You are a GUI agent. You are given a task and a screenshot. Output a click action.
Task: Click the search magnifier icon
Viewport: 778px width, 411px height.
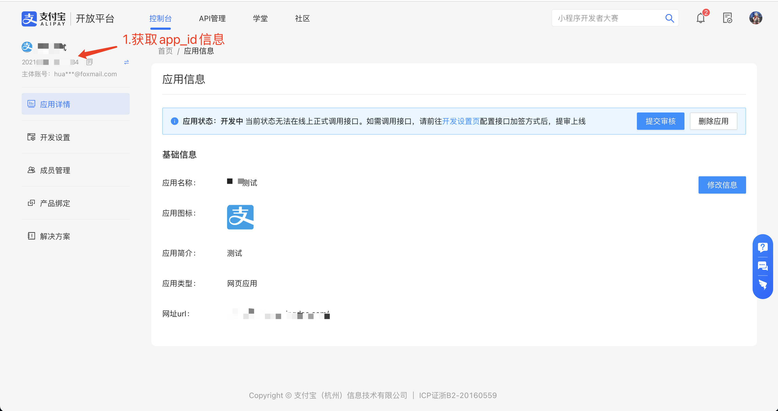[669, 18]
